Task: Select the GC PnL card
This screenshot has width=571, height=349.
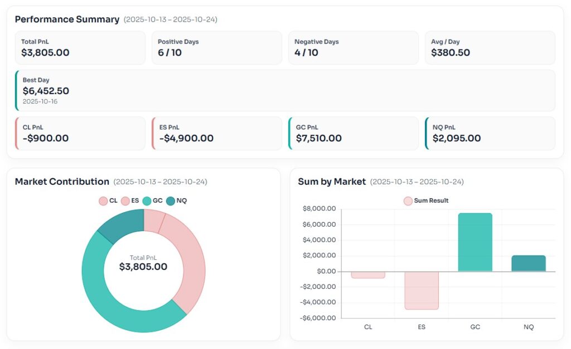Action: click(x=353, y=134)
